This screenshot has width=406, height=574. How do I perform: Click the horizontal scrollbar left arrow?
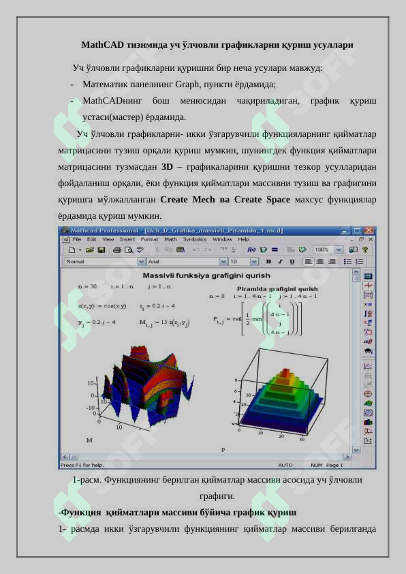pyautogui.click(x=65, y=457)
